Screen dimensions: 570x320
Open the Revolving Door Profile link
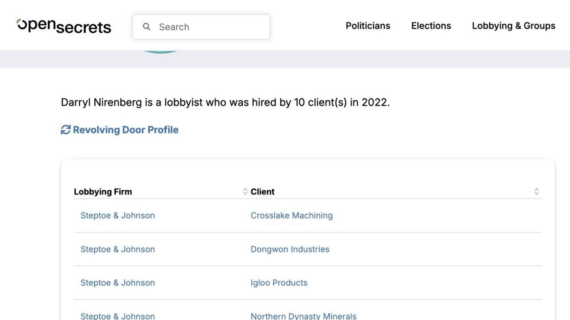coord(126,129)
